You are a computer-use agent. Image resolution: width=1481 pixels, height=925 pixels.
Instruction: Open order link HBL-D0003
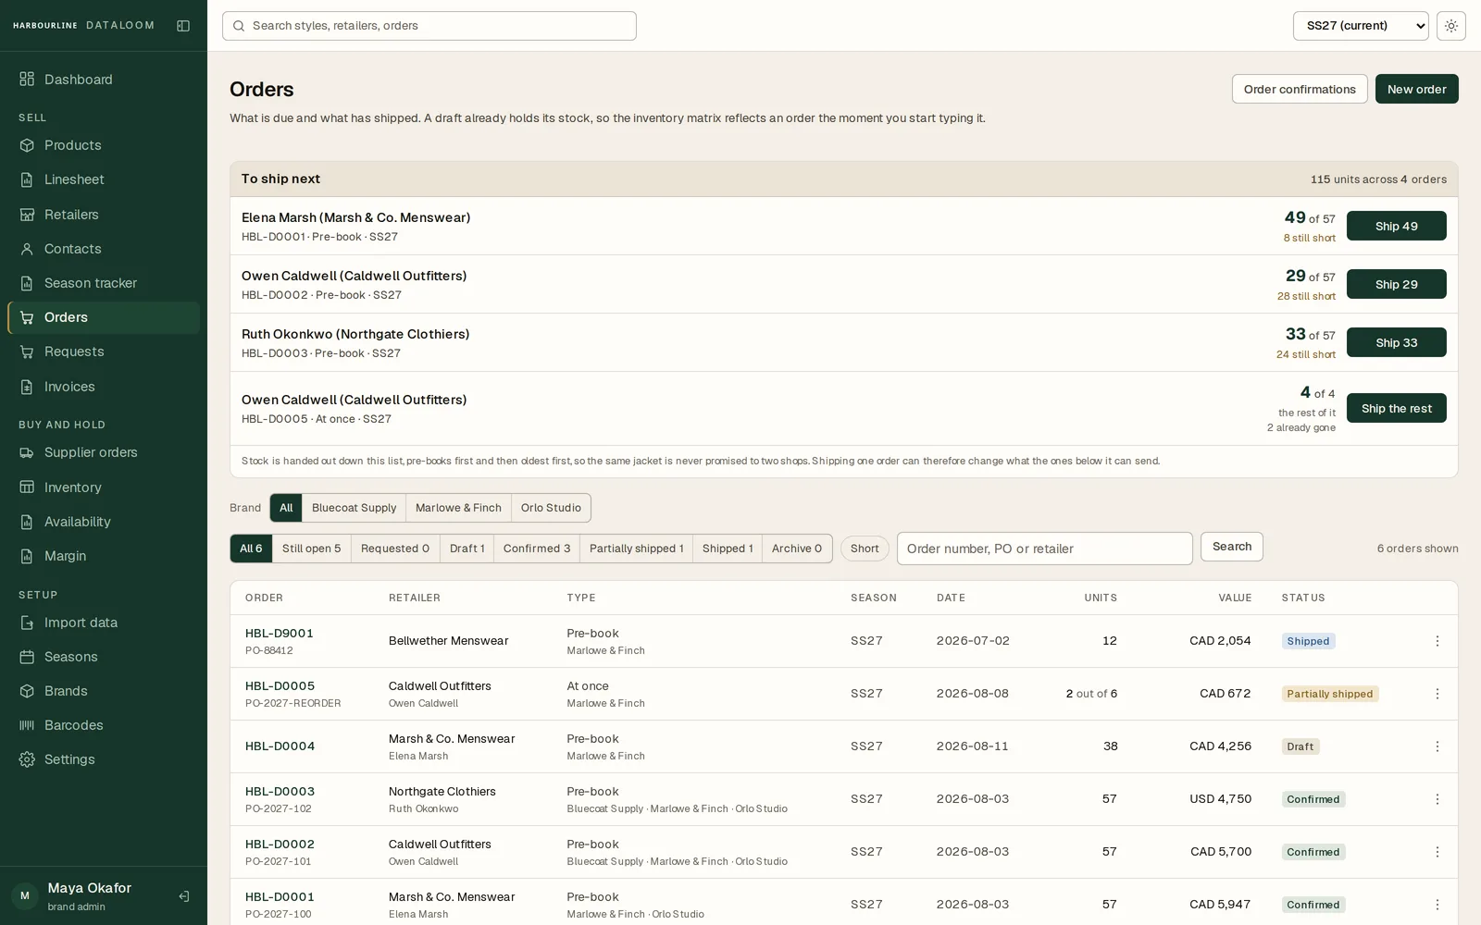point(280,792)
